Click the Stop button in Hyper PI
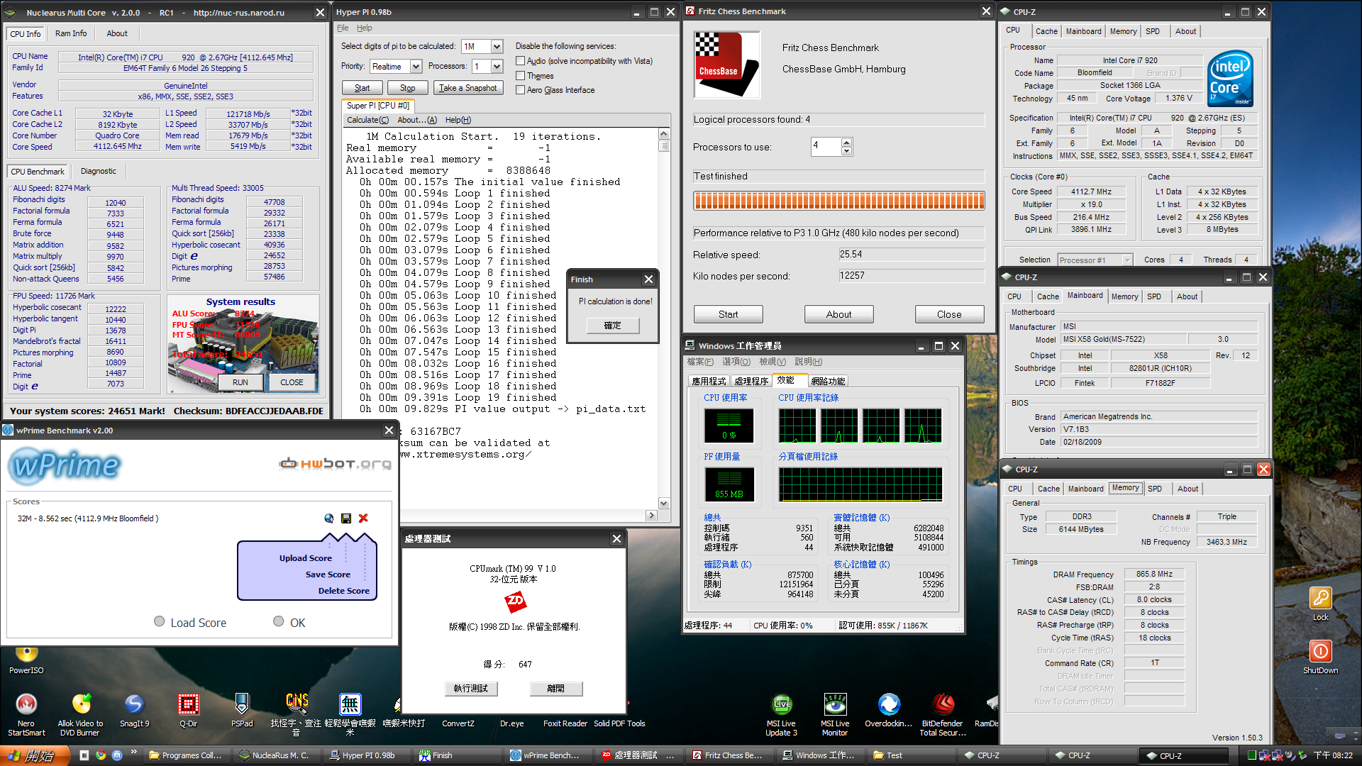The image size is (1362, 766). 407,88
